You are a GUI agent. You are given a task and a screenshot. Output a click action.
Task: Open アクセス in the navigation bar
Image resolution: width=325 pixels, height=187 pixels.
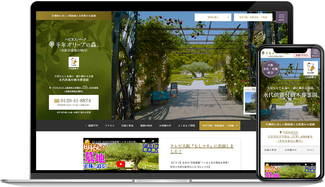(110, 125)
